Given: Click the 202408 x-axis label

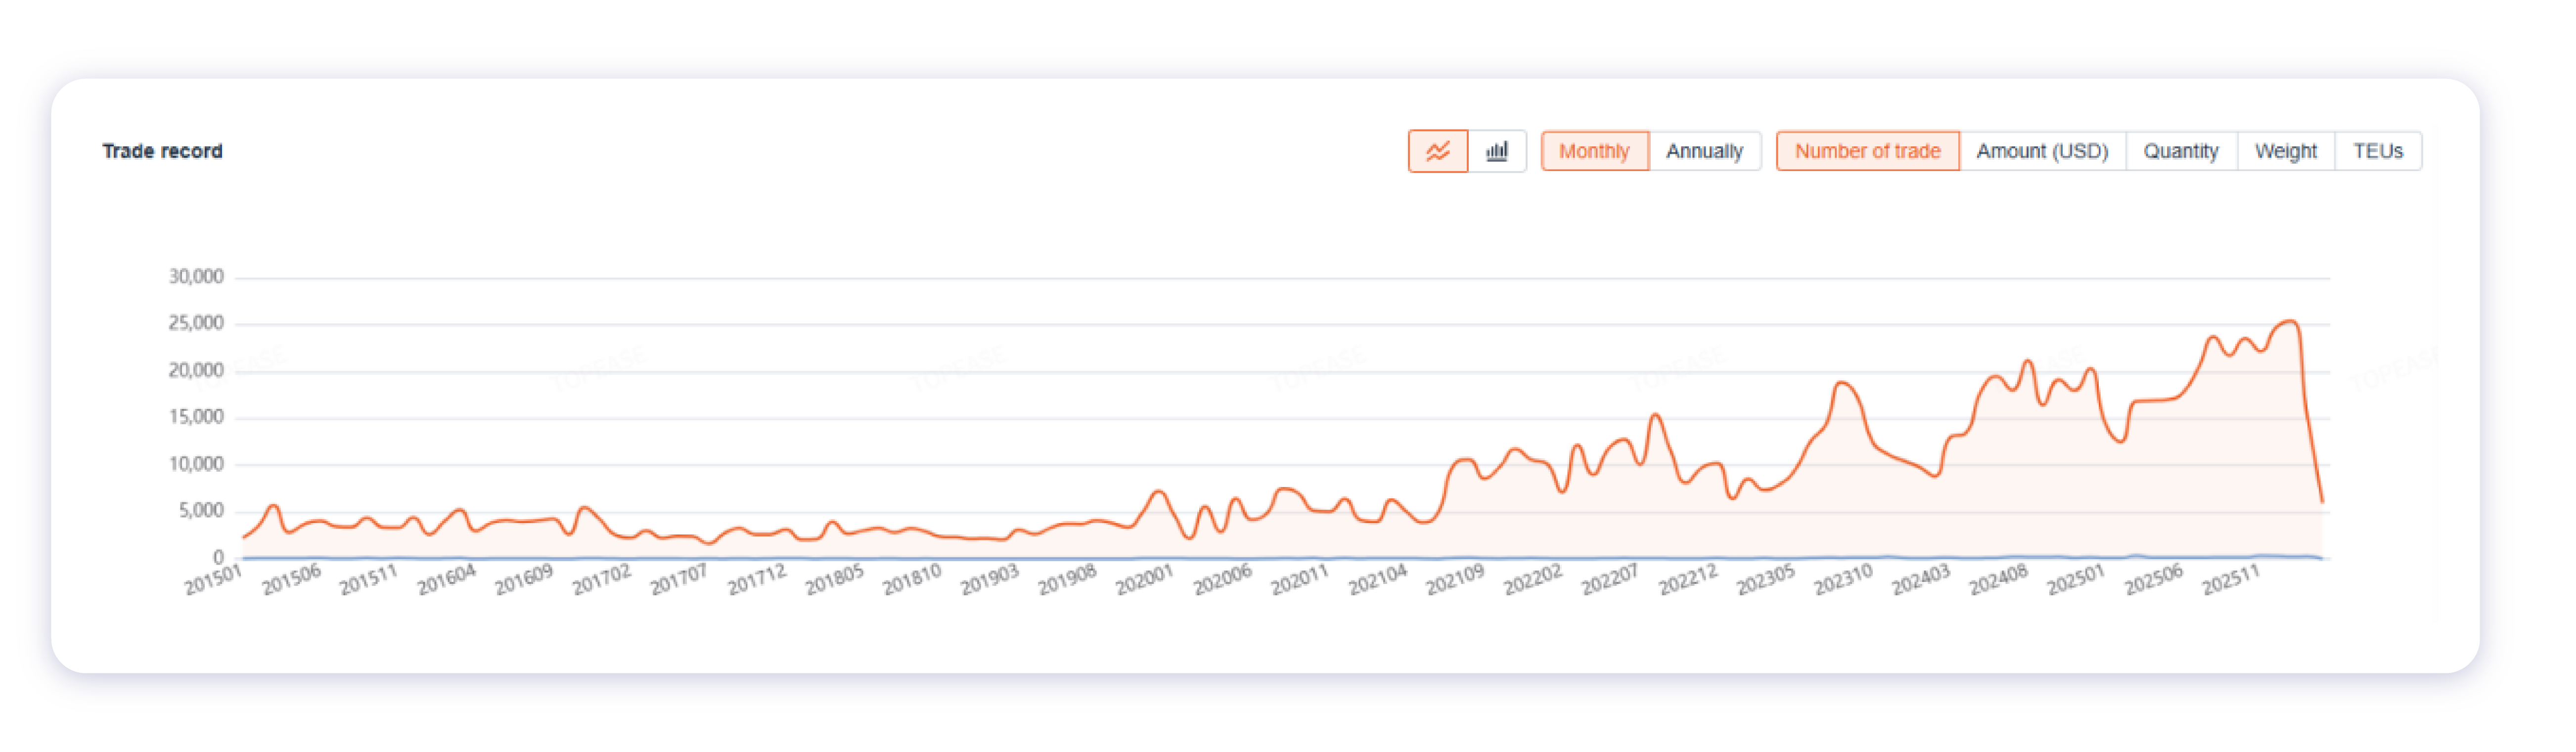Looking at the screenshot, I should click(1998, 580).
